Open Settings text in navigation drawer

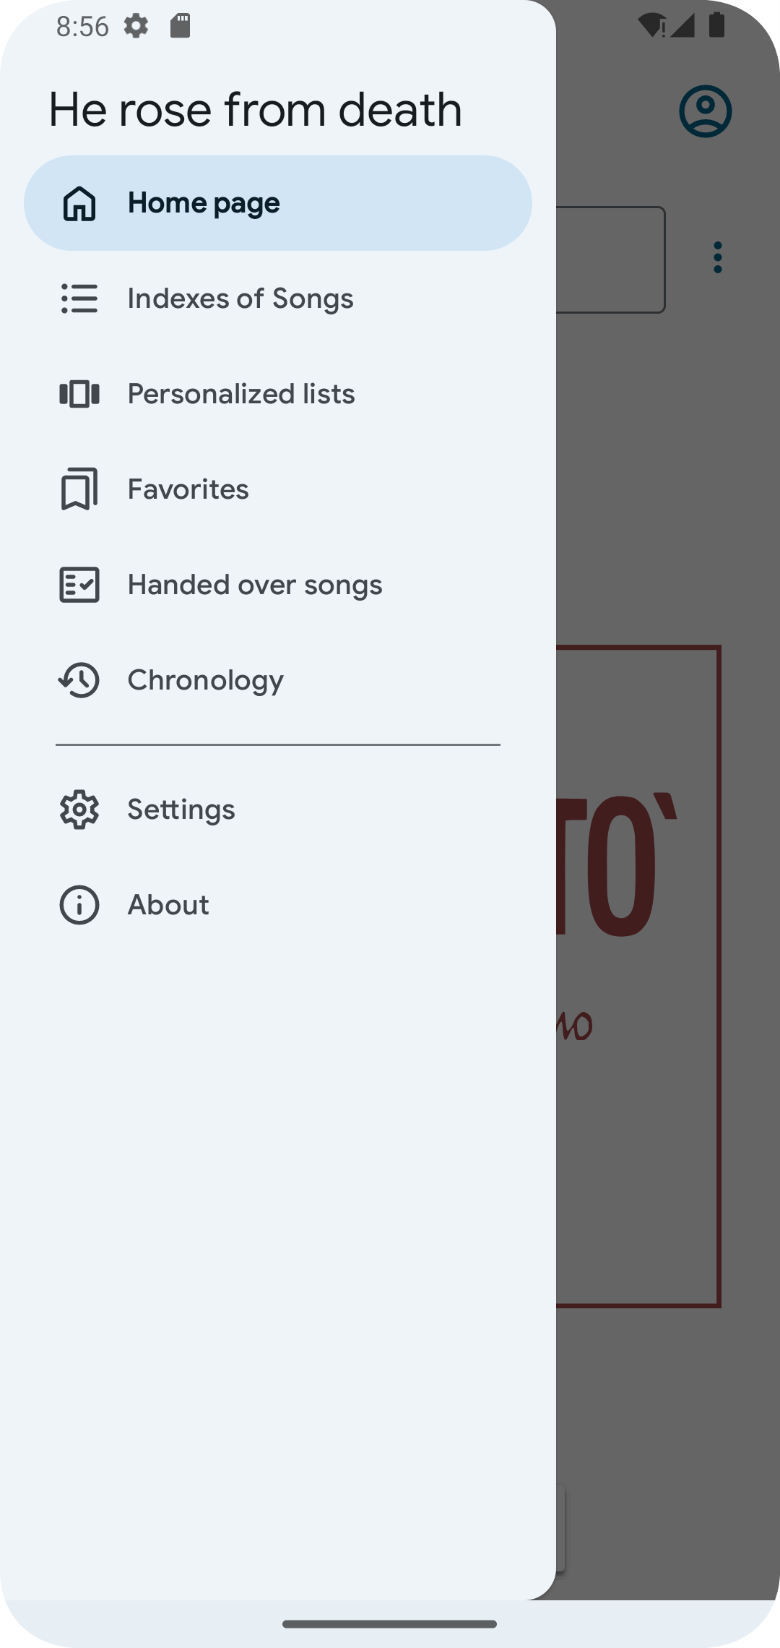(x=181, y=810)
